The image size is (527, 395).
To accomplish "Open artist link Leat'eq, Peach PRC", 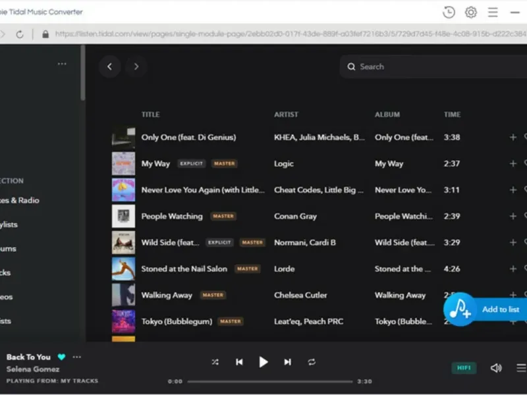I will point(308,321).
